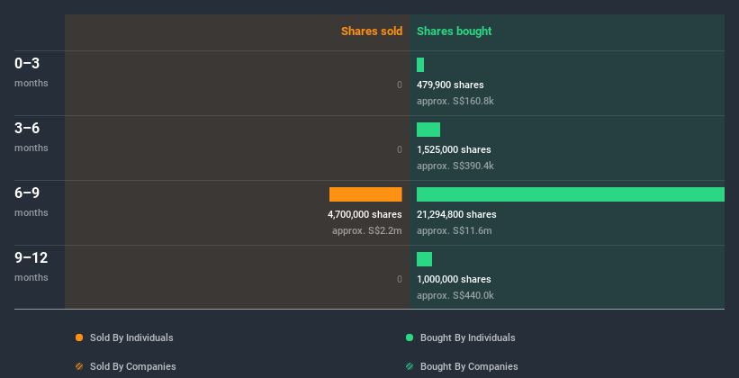
Task: Click the striped Sold By Companies legend icon
Action: click(79, 366)
